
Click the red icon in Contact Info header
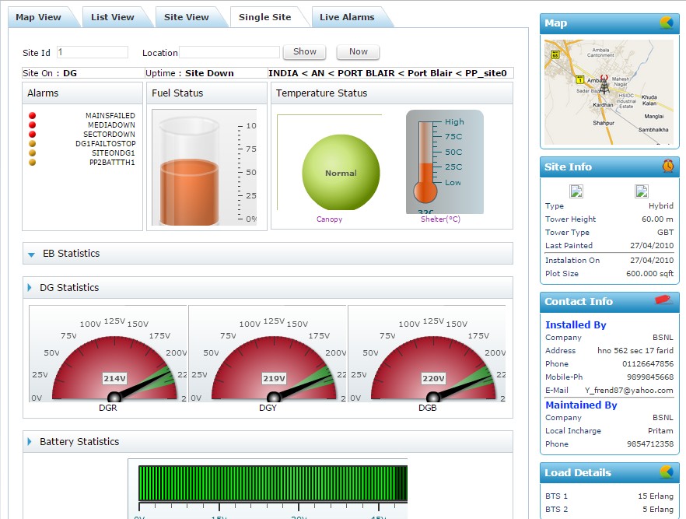663,300
